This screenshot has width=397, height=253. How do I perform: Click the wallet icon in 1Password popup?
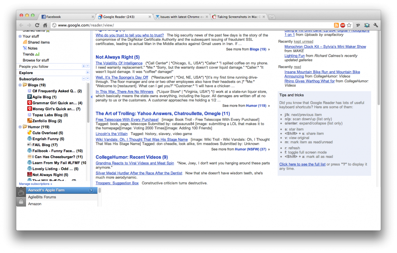coord(21,192)
